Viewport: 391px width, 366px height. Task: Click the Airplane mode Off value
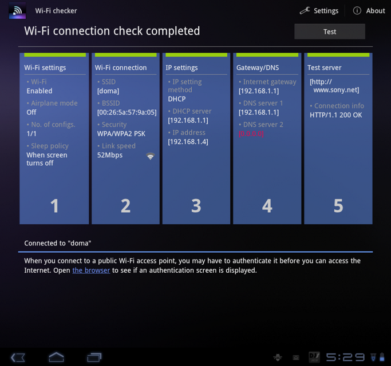coord(31,112)
